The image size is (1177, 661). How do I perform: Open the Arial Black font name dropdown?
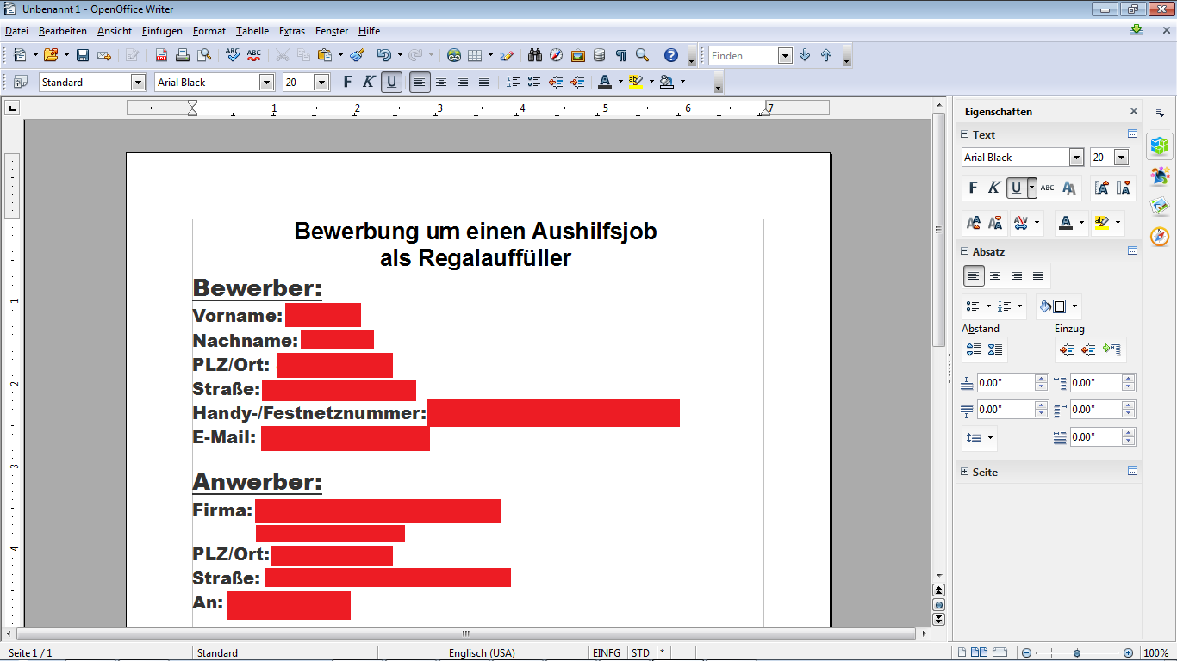(x=266, y=83)
